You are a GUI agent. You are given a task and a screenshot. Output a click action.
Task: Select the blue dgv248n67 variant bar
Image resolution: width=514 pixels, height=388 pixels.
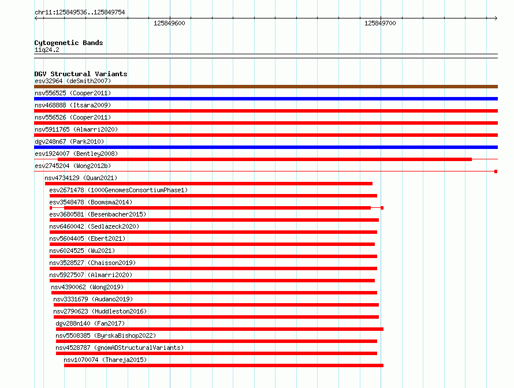266,147
